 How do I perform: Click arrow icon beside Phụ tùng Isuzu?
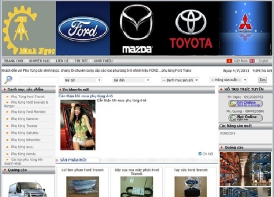coord(7,147)
